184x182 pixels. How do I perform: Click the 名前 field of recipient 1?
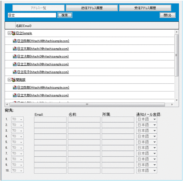click(x=84, y=119)
